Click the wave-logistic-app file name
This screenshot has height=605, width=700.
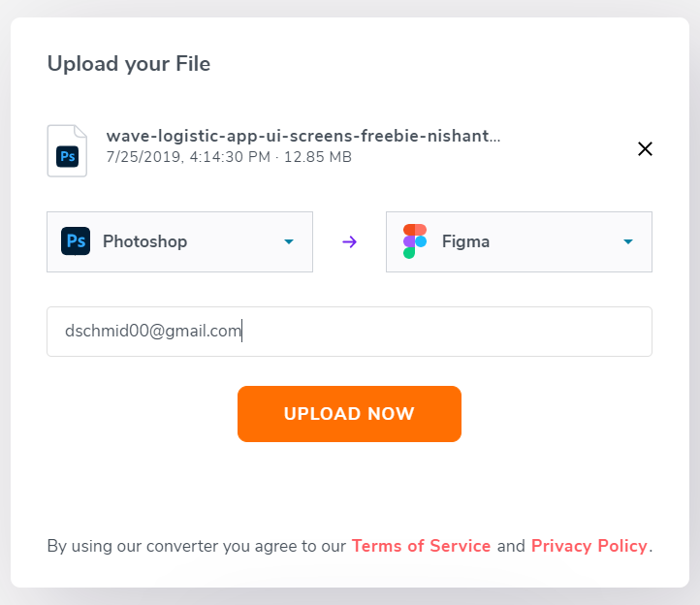point(303,136)
